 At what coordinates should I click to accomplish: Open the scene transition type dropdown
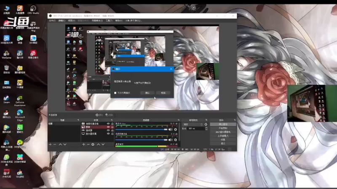coord(193,124)
